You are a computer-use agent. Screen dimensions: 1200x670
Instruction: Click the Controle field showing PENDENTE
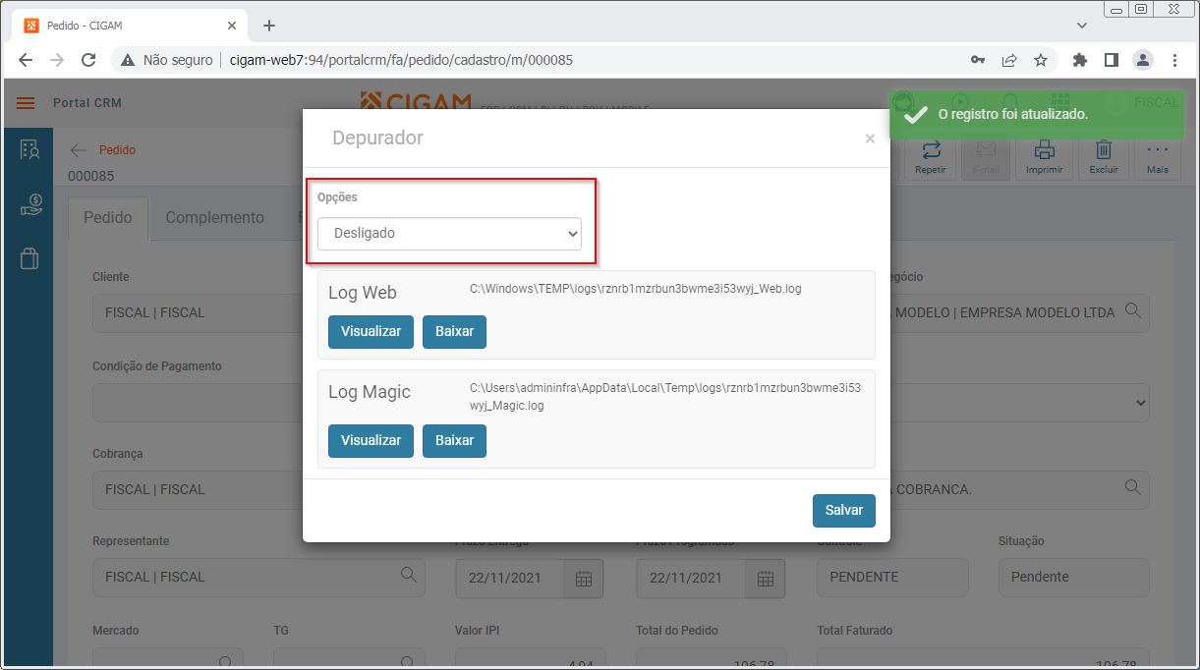tap(892, 578)
